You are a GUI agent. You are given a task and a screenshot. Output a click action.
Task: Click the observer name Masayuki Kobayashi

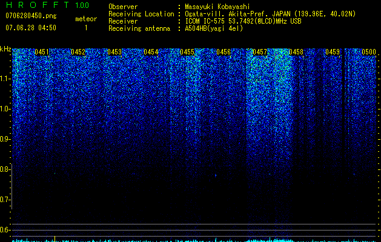point(217,7)
